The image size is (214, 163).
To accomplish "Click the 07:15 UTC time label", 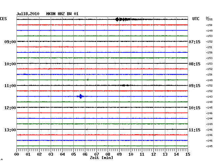I will pos(195,42).
